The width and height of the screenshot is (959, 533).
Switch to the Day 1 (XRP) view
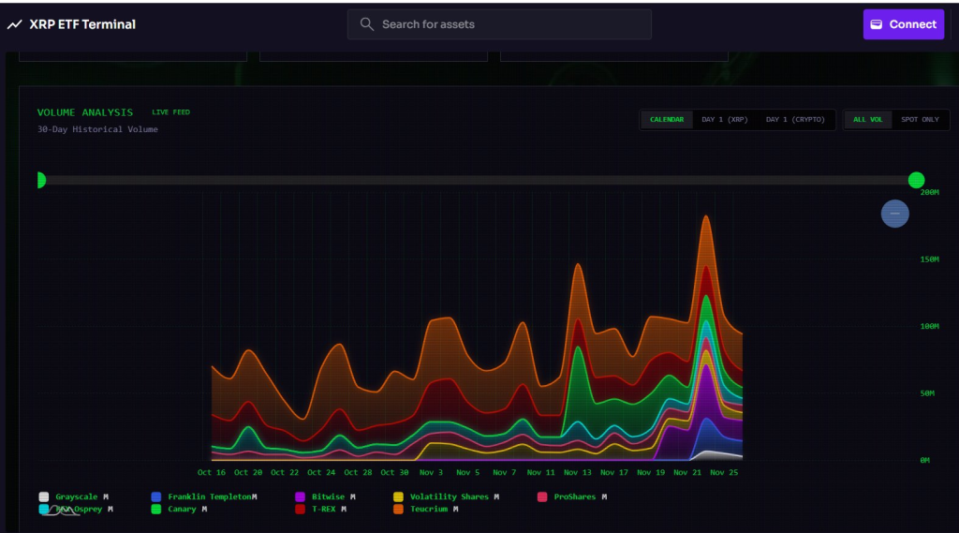tap(725, 120)
